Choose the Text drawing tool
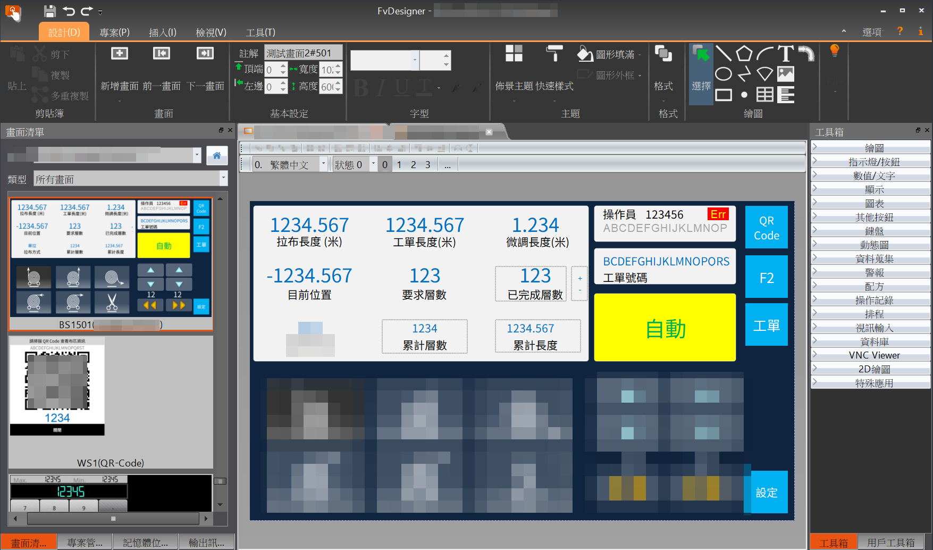Image resolution: width=933 pixels, height=550 pixels. coord(785,53)
